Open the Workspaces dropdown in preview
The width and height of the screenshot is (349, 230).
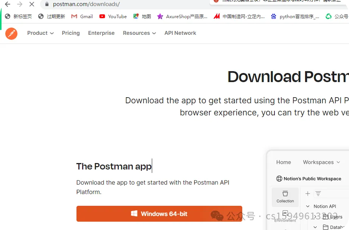click(x=321, y=162)
